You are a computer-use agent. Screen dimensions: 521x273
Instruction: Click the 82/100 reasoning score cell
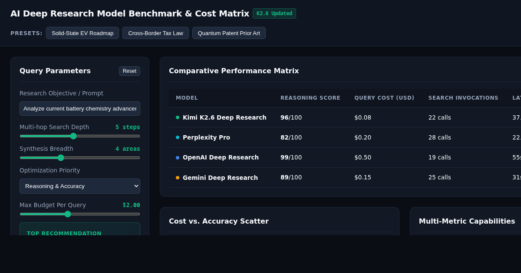291,137
